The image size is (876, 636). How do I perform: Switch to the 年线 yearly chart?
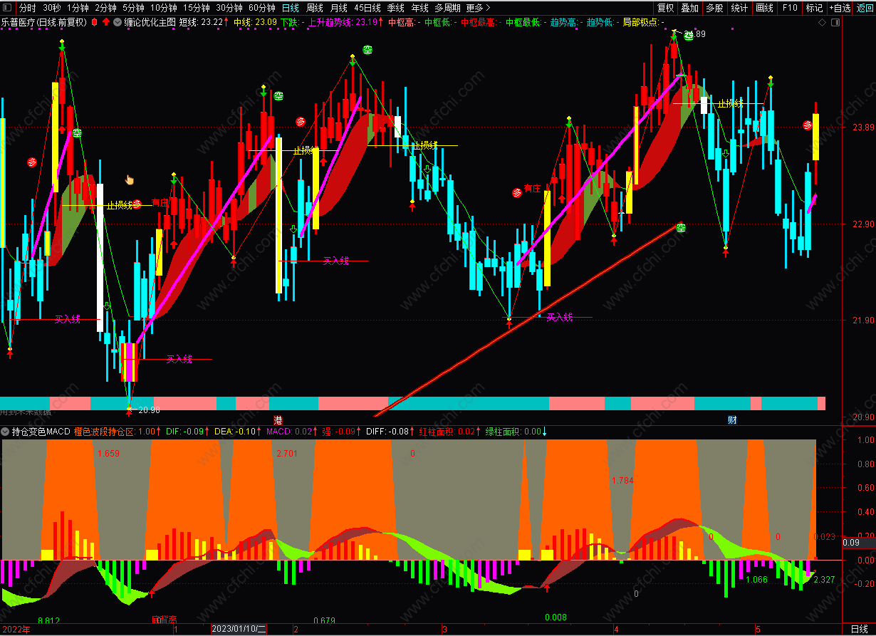[x=419, y=8]
